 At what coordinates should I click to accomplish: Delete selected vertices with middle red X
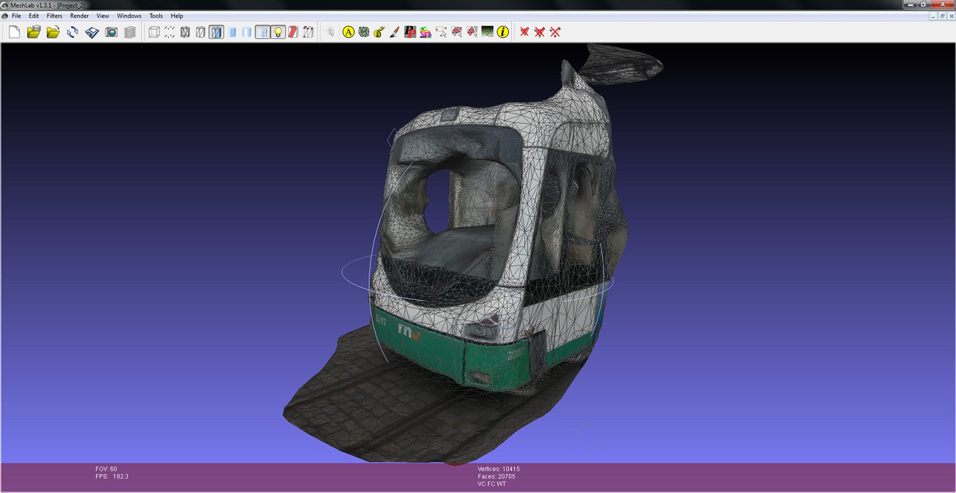click(540, 32)
